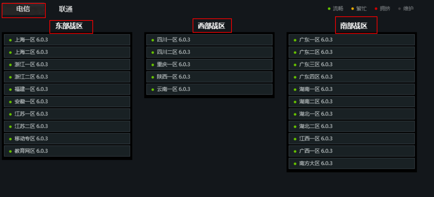
Task: Select 四川一区 6.0.3 server
Action: click(209, 40)
